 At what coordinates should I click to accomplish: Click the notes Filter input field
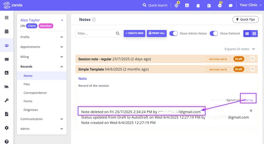(x=98, y=33)
